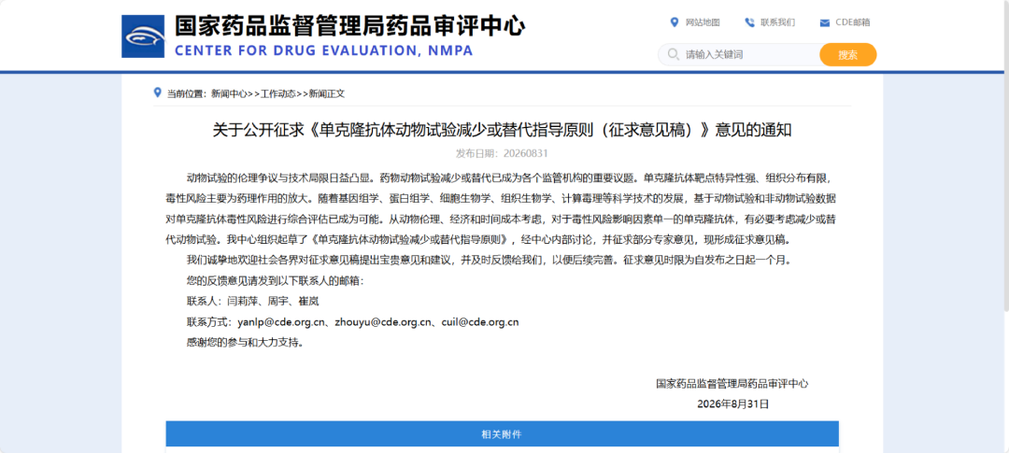Screen dimensions: 1009x453
Task: Click the line 您的反馈意见请发到以下联系人的邮箱
Action: [x=275, y=280]
